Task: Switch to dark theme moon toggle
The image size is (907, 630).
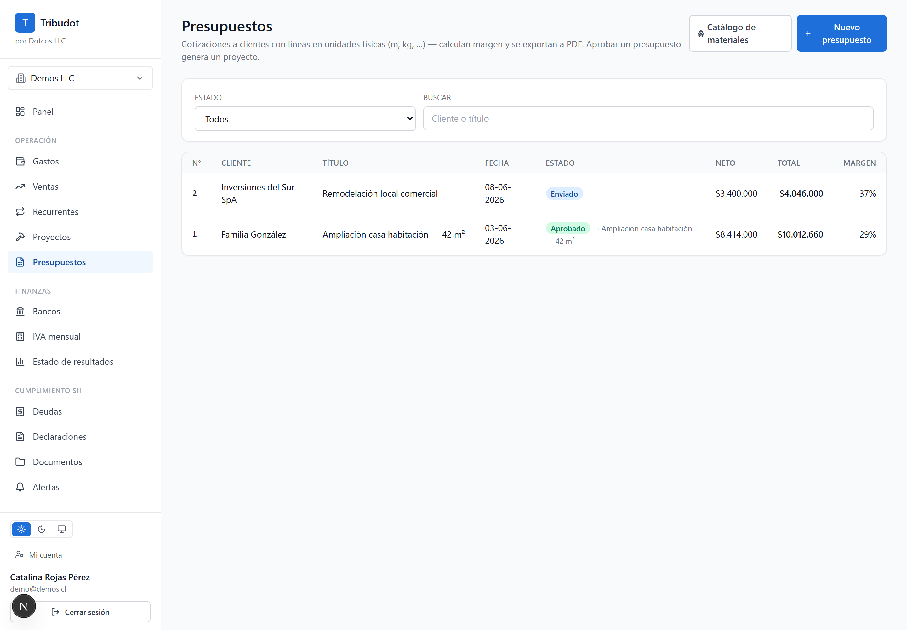Action: point(42,529)
